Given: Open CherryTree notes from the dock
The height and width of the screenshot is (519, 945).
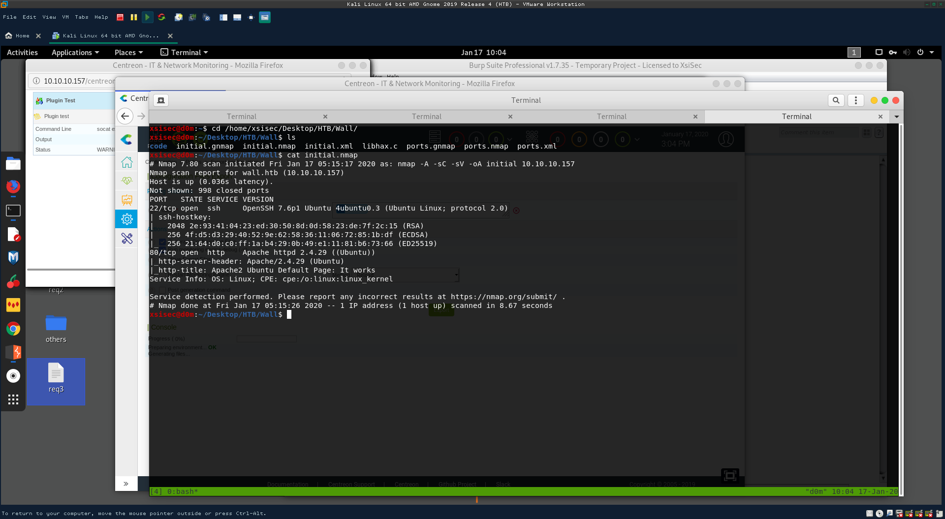Looking at the screenshot, I should [x=13, y=281].
